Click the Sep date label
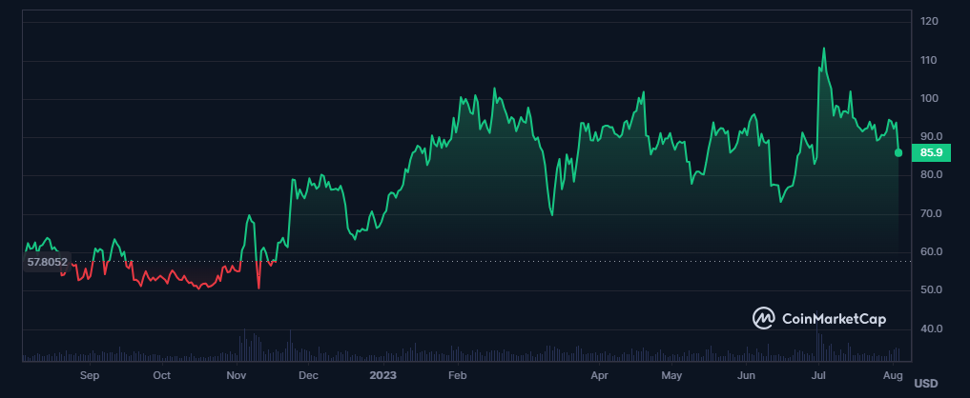The image size is (970, 398). click(90, 375)
